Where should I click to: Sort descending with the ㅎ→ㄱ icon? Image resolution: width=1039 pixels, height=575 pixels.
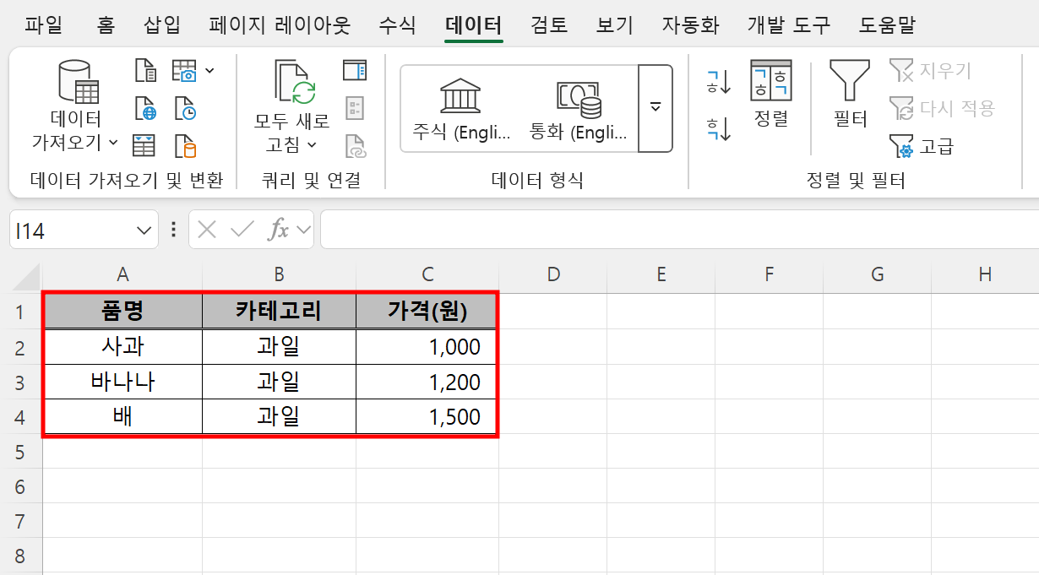pyautogui.click(x=719, y=128)
